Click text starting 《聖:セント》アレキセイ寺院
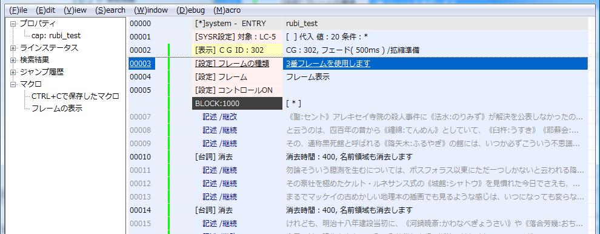 coord(435,117)
